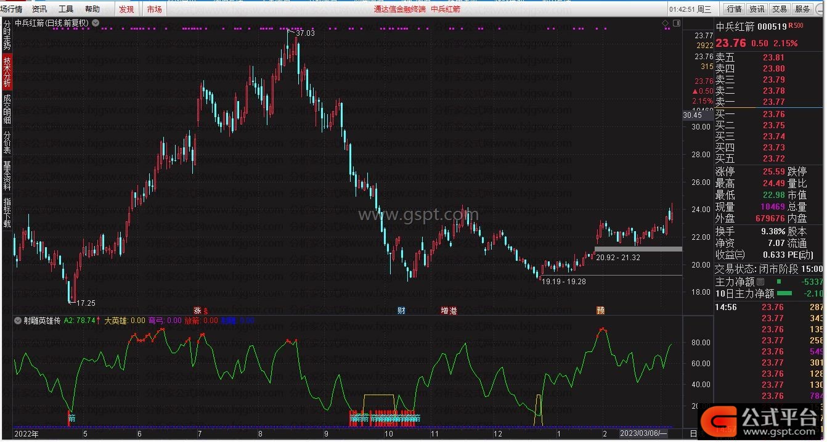Select the 技术分析 sidebar tab
The width and height of the screenshot is (827, 442).
coord(7,73)
